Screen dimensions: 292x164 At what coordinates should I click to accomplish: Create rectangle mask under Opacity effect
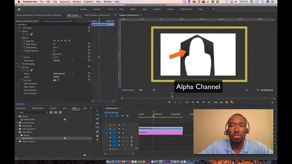[27, 34]
